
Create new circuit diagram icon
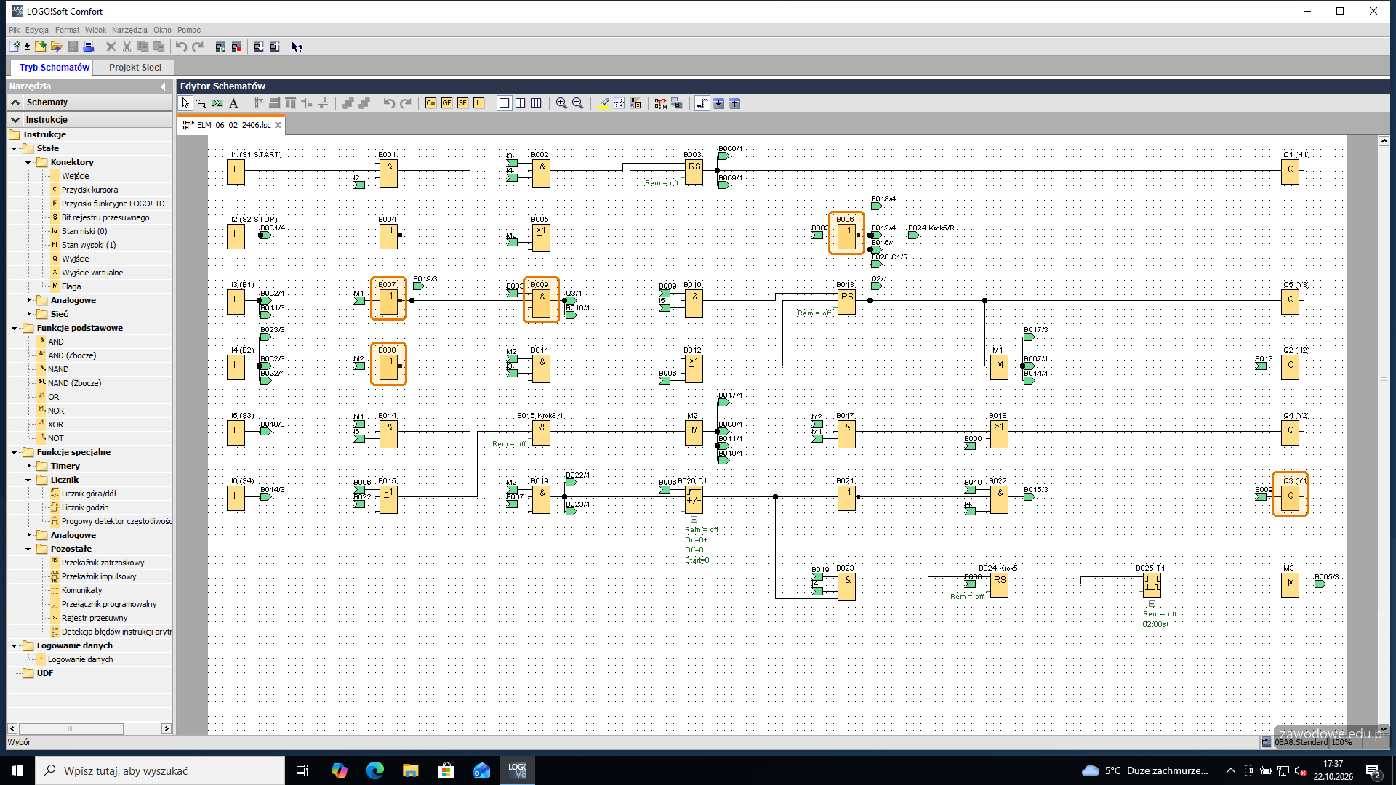[15, 47]
